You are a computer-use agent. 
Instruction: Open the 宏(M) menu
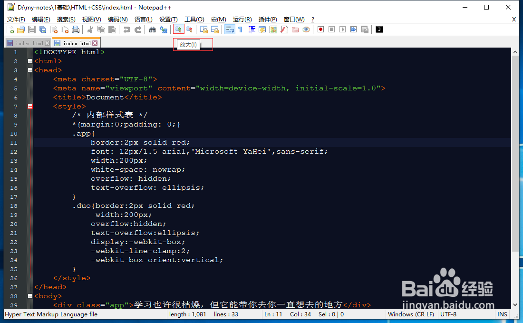point(219,20)
